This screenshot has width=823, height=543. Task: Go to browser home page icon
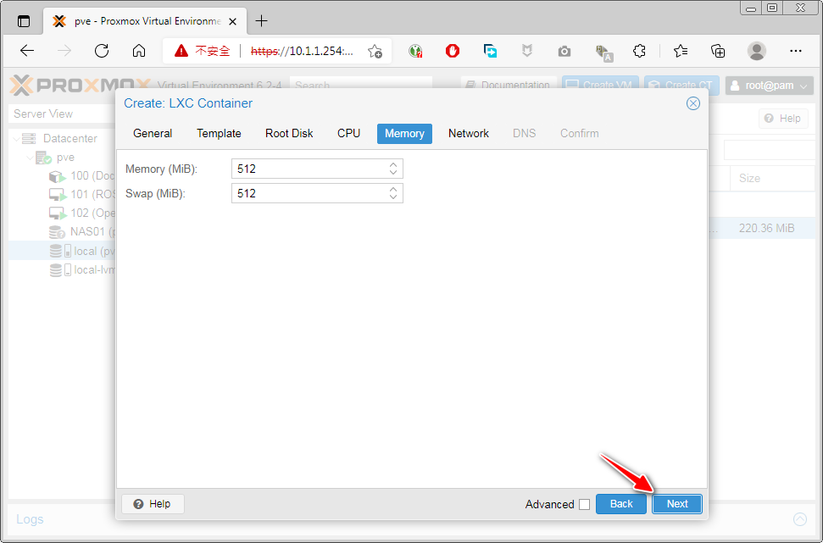[x=139, y=51]
